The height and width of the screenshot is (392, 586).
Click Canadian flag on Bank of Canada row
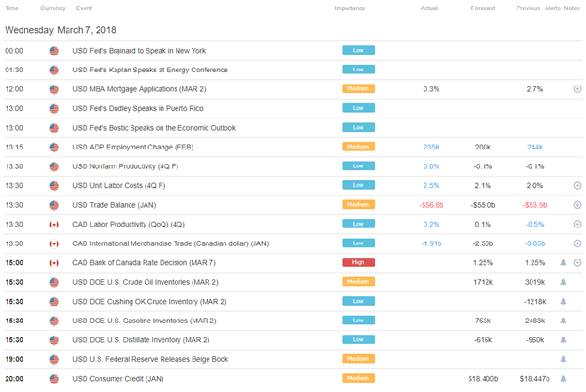point(54,263)
